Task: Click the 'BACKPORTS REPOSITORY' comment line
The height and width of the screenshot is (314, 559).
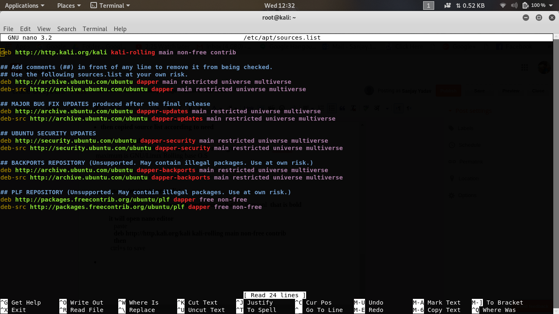Action: click(157, 163)
